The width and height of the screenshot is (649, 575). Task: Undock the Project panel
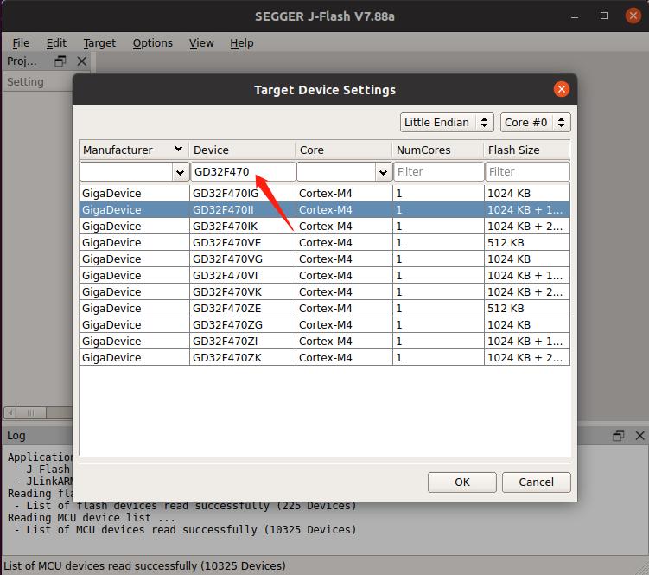click(x=60, y=61)
